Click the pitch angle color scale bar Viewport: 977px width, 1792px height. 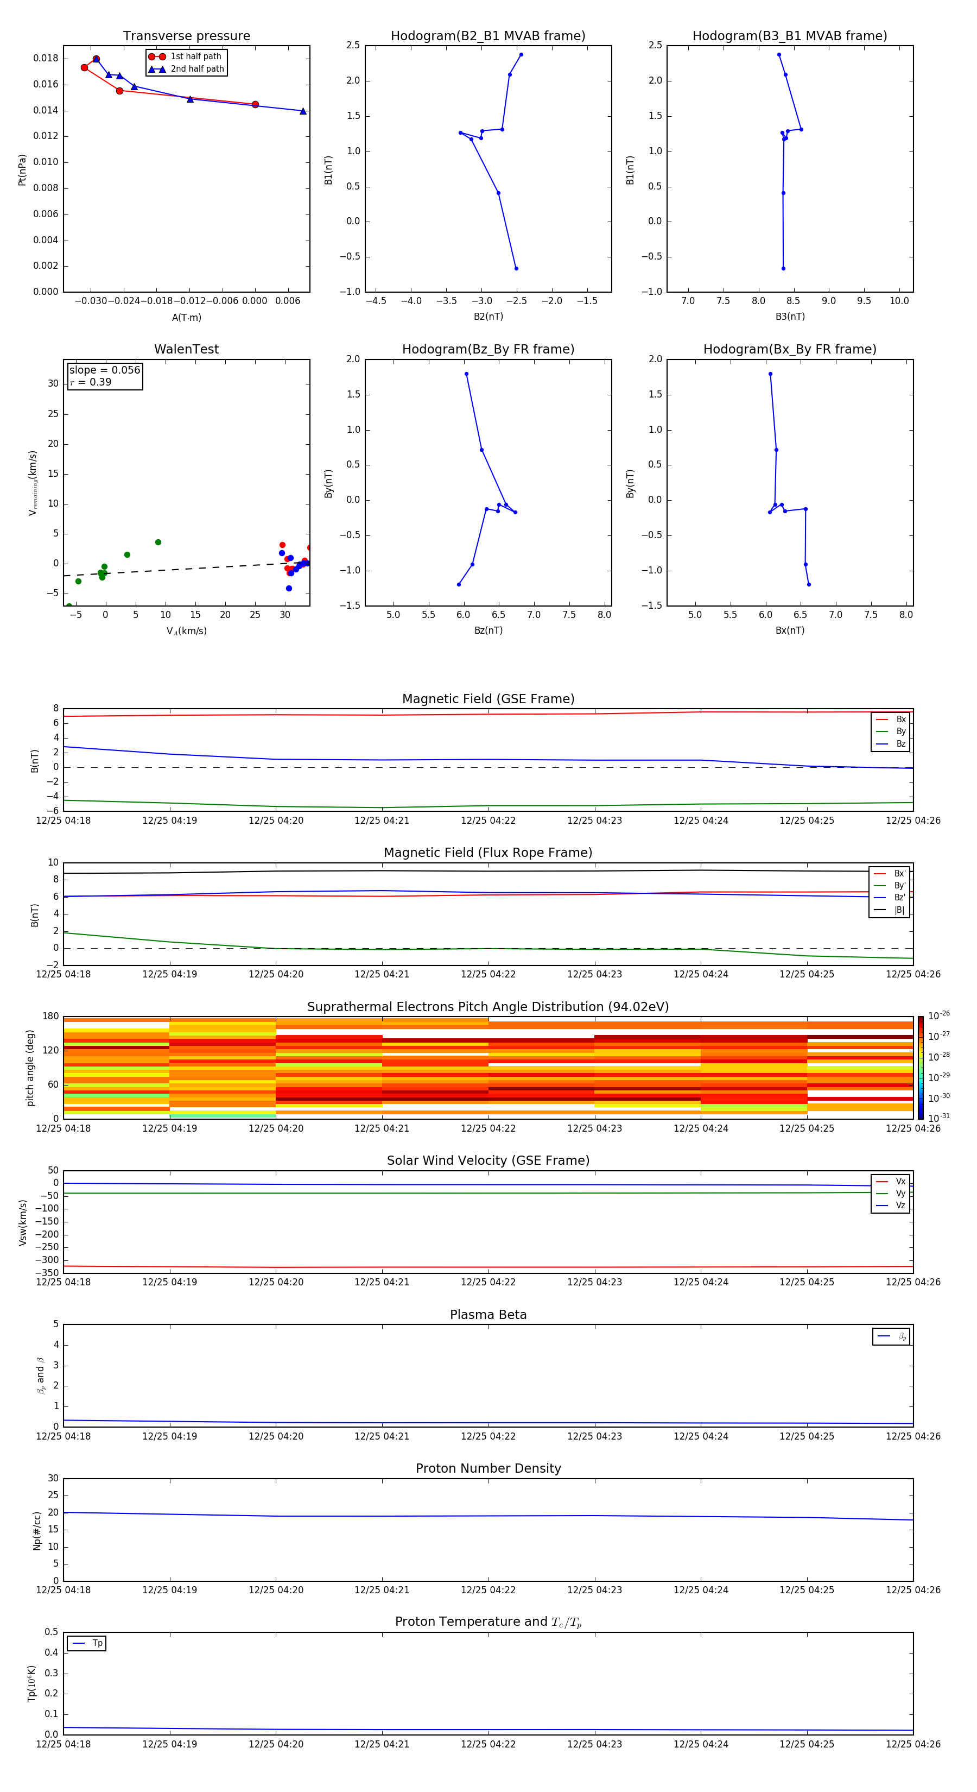pos(921,1067)
